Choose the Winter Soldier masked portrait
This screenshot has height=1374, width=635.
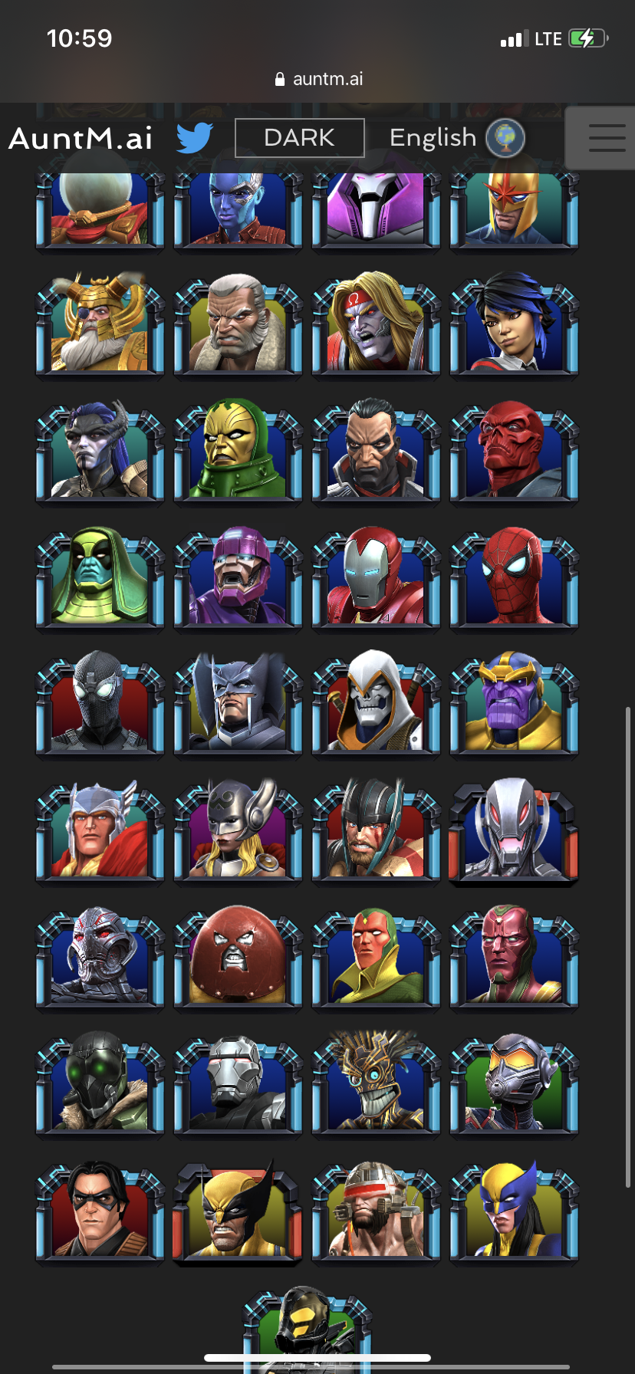100,1211
